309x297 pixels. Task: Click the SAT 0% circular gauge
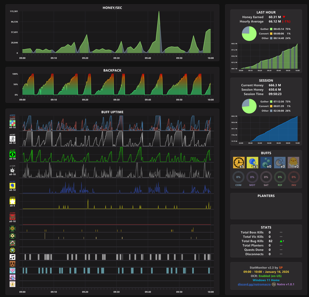pos(266,177)
